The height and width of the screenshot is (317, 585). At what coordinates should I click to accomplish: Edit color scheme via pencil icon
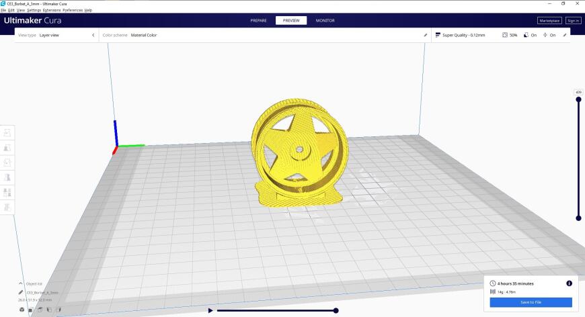[426, 35]
